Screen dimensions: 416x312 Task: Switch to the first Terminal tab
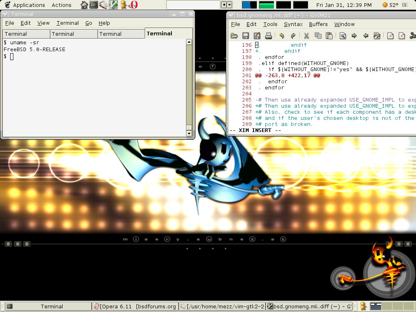(x=26, y=34)
